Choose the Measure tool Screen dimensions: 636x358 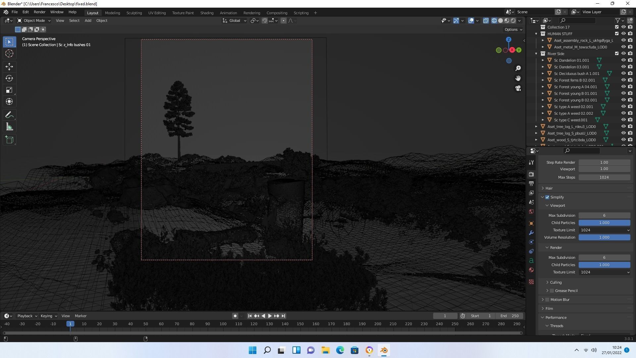pos(9,127)
